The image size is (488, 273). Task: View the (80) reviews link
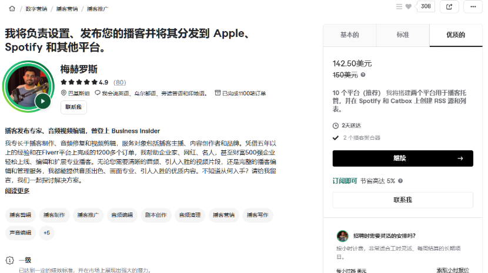point(120,82)
